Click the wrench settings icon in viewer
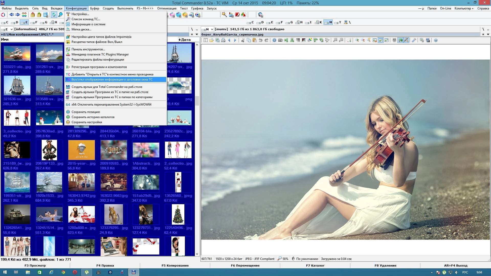The image size is (491, 276). click(x=414, y=40)
